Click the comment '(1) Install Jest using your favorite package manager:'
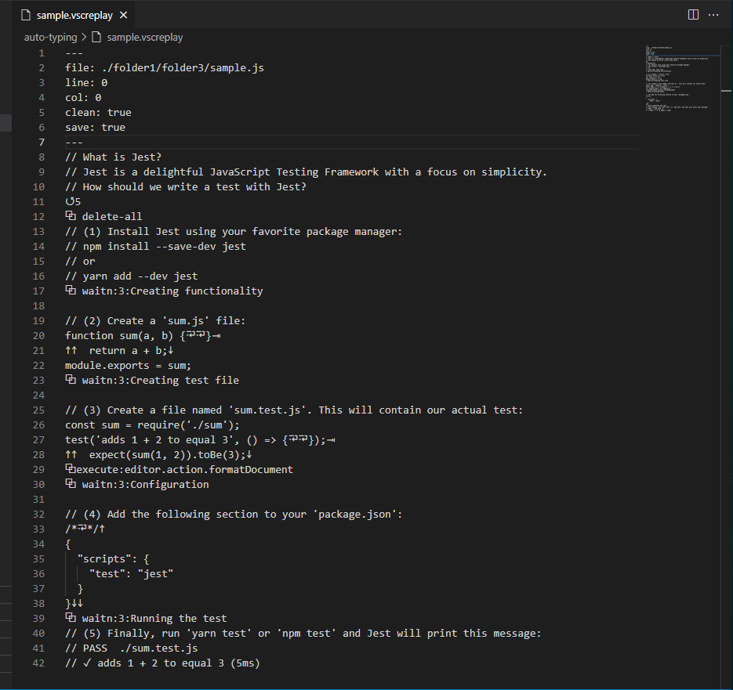Image resolution: width=733 pixels, height=690 pixels. (242, 232)
